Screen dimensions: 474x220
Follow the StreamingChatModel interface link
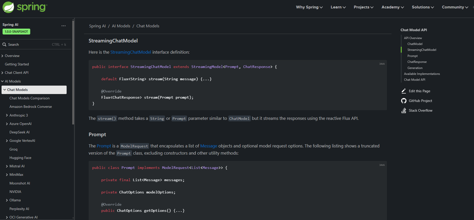coord(131,52)
